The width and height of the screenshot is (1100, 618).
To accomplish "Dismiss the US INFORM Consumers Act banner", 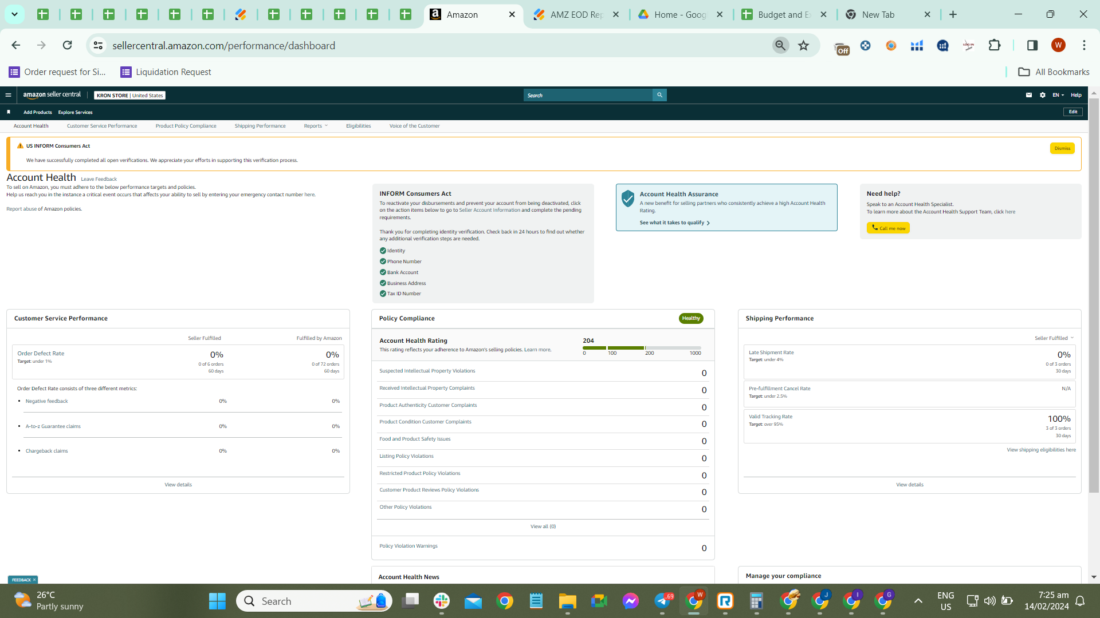I will [1062, 148].
